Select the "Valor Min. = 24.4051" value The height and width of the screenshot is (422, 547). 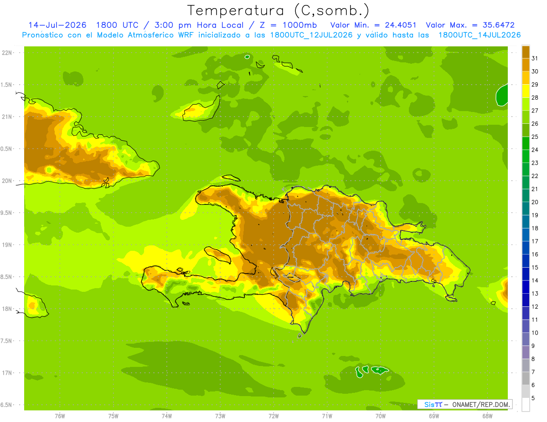(373, 25)
